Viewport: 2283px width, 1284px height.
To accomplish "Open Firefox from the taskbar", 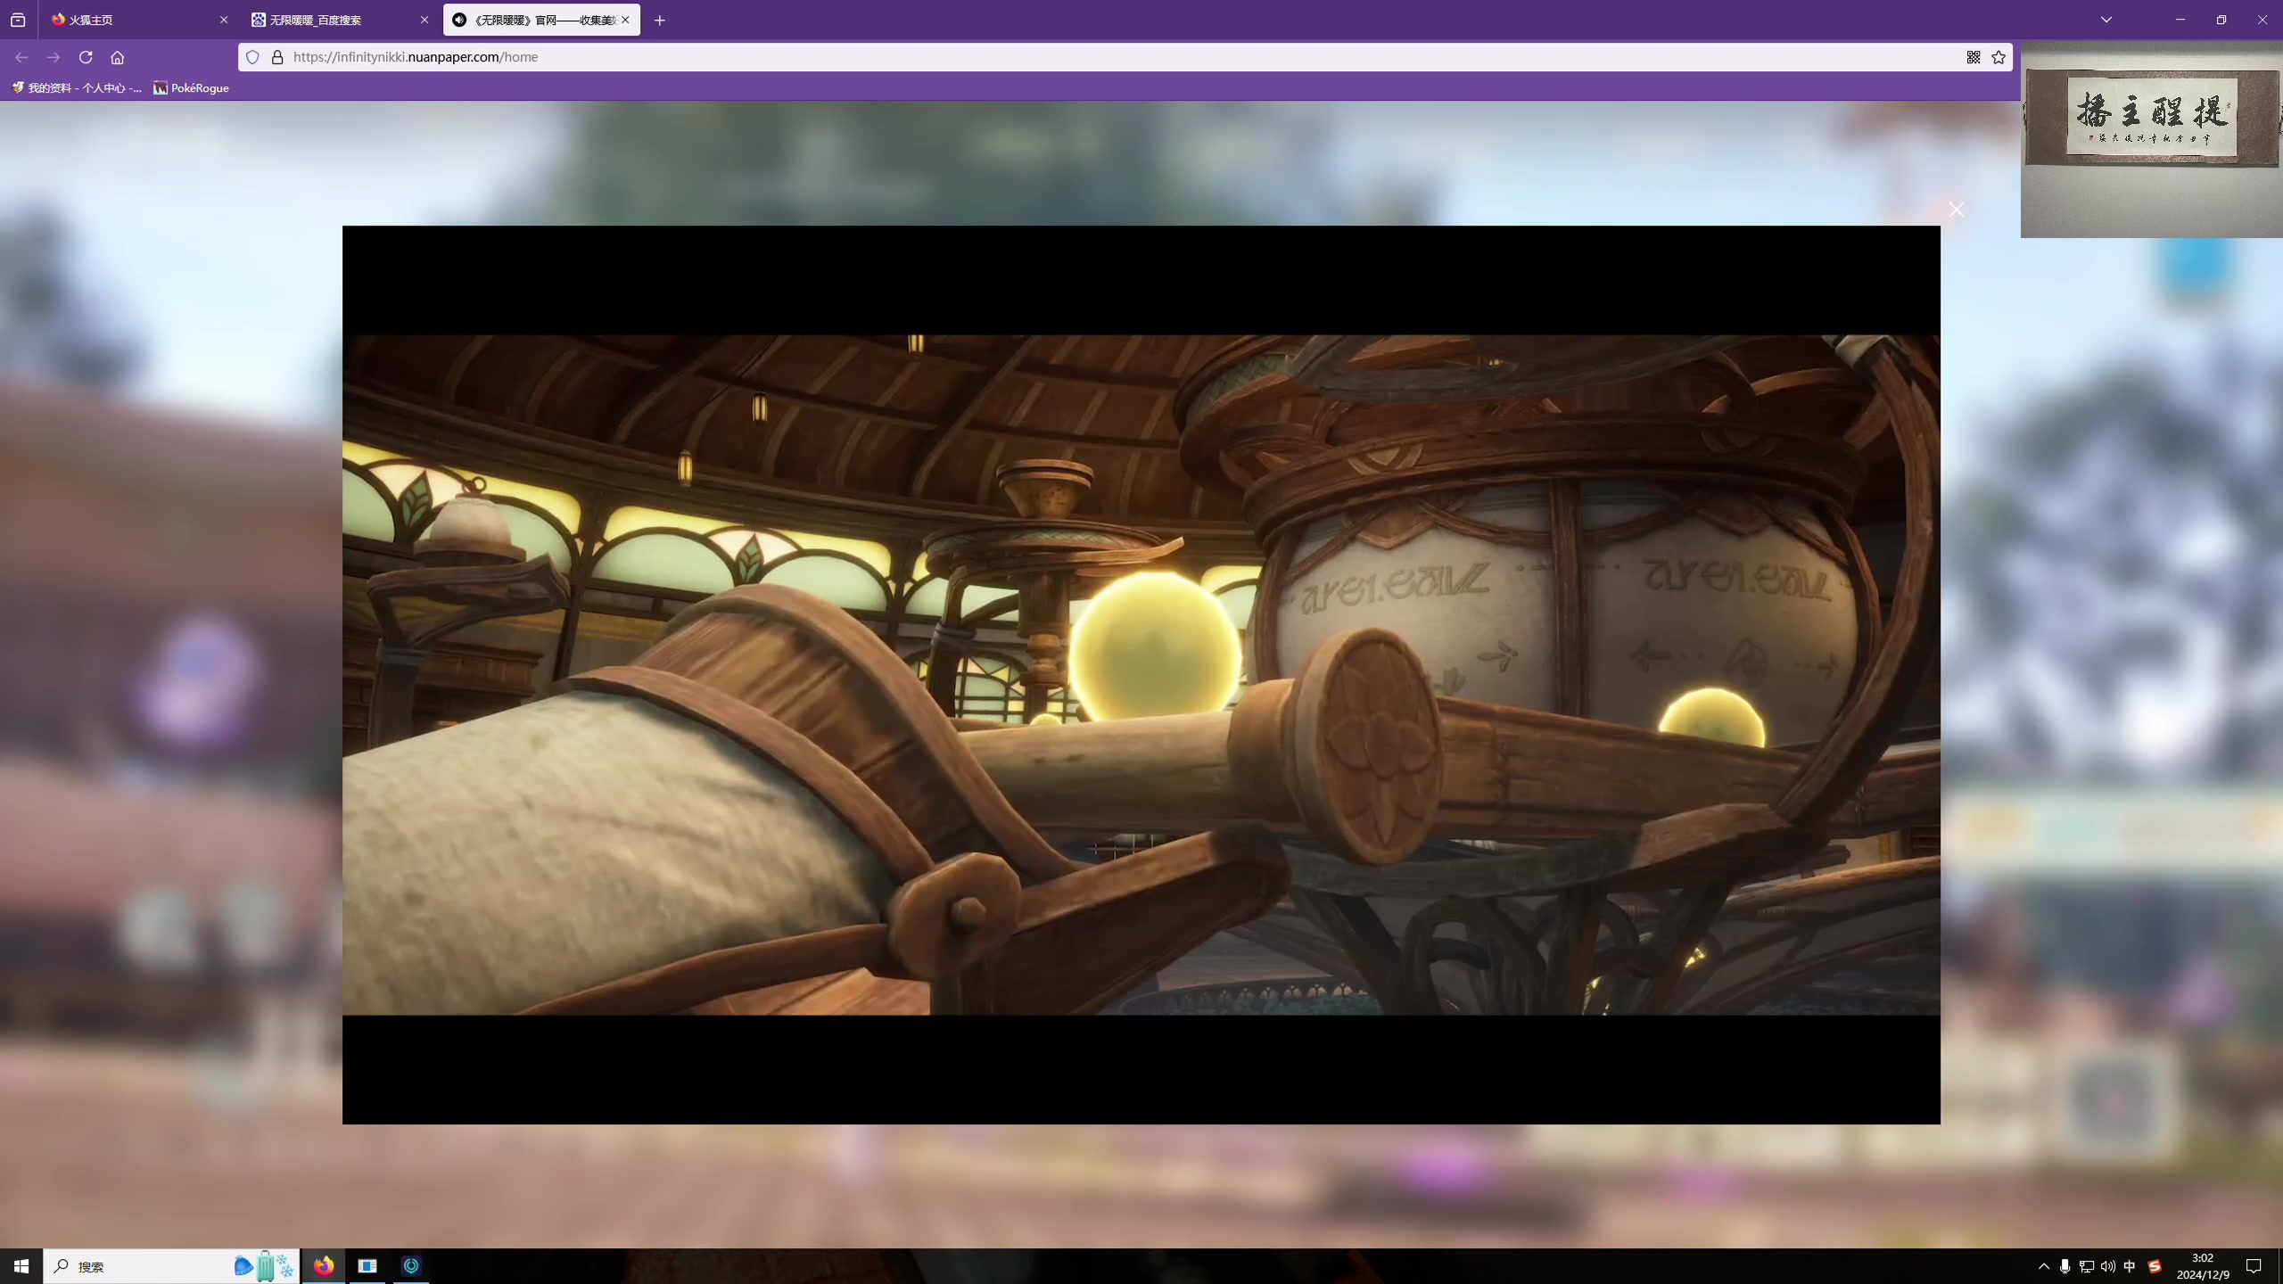I will (324, 1266).
